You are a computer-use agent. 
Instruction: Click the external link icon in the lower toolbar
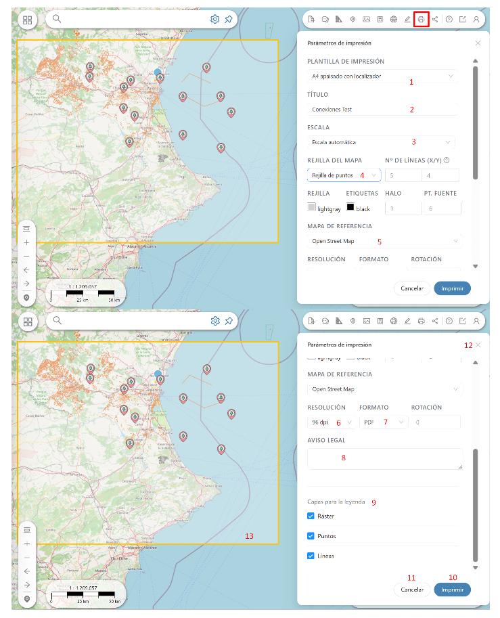463,321
